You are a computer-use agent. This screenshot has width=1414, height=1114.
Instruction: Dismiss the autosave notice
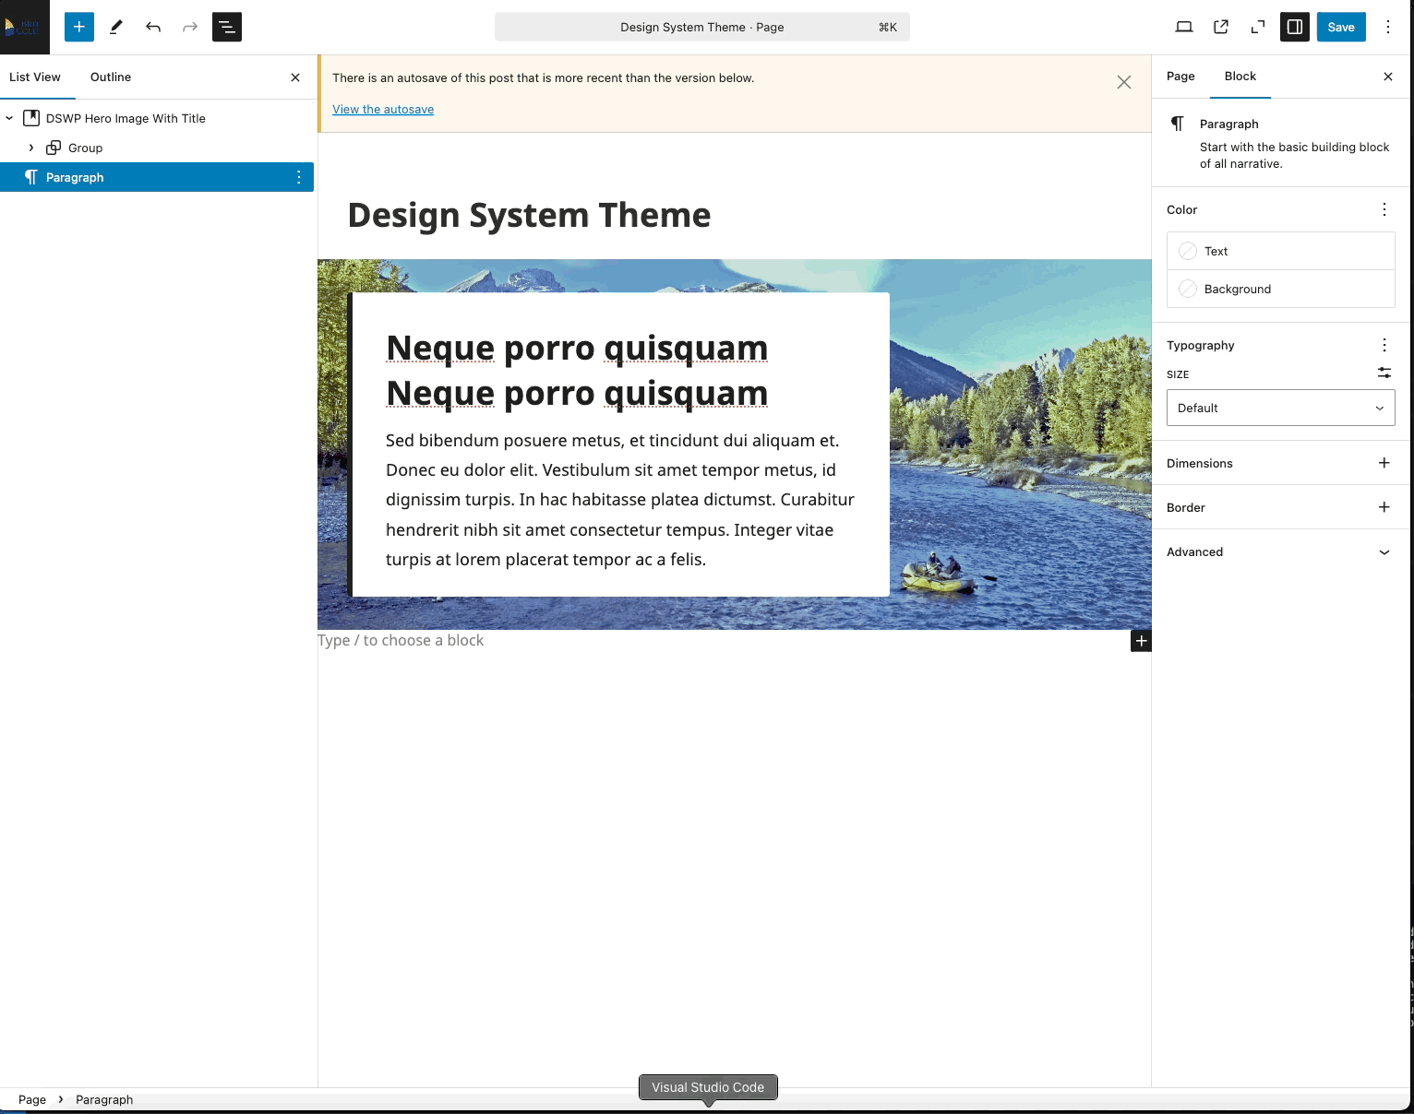(1124, 82)
